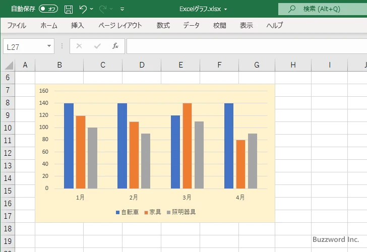
Task: Click the 4月 category axis label
Action: 240,198
